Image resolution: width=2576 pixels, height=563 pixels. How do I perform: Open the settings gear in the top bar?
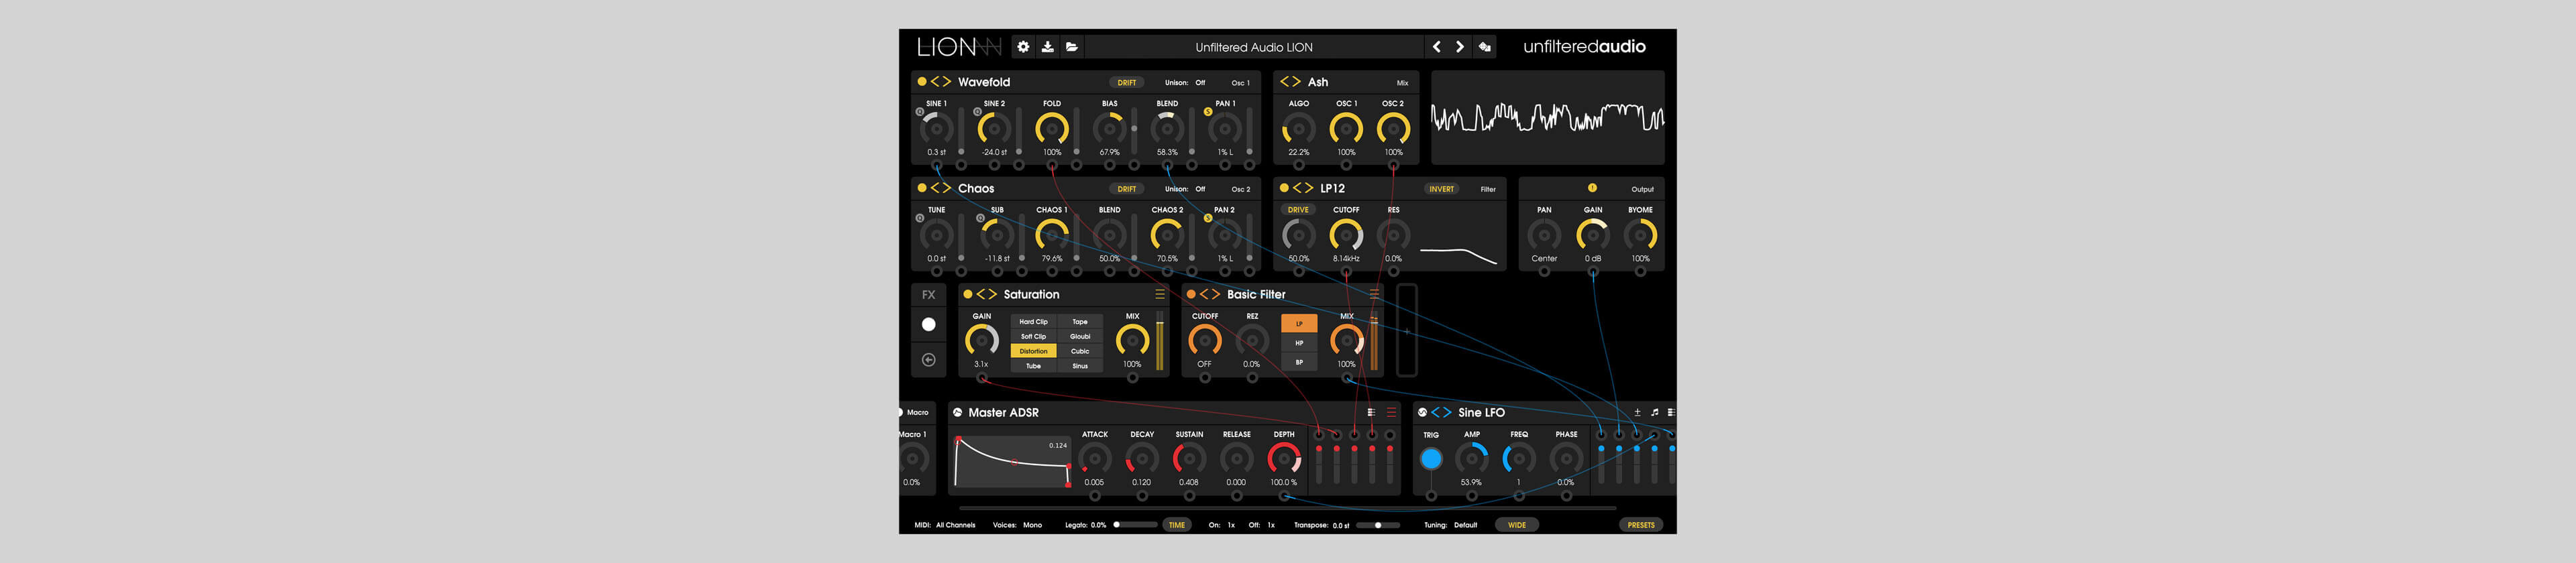(1023, 47)
